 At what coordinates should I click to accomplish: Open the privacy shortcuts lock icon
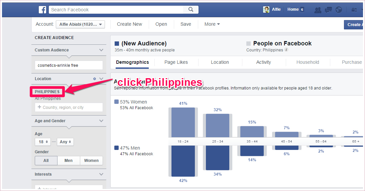tap(354, 10)
